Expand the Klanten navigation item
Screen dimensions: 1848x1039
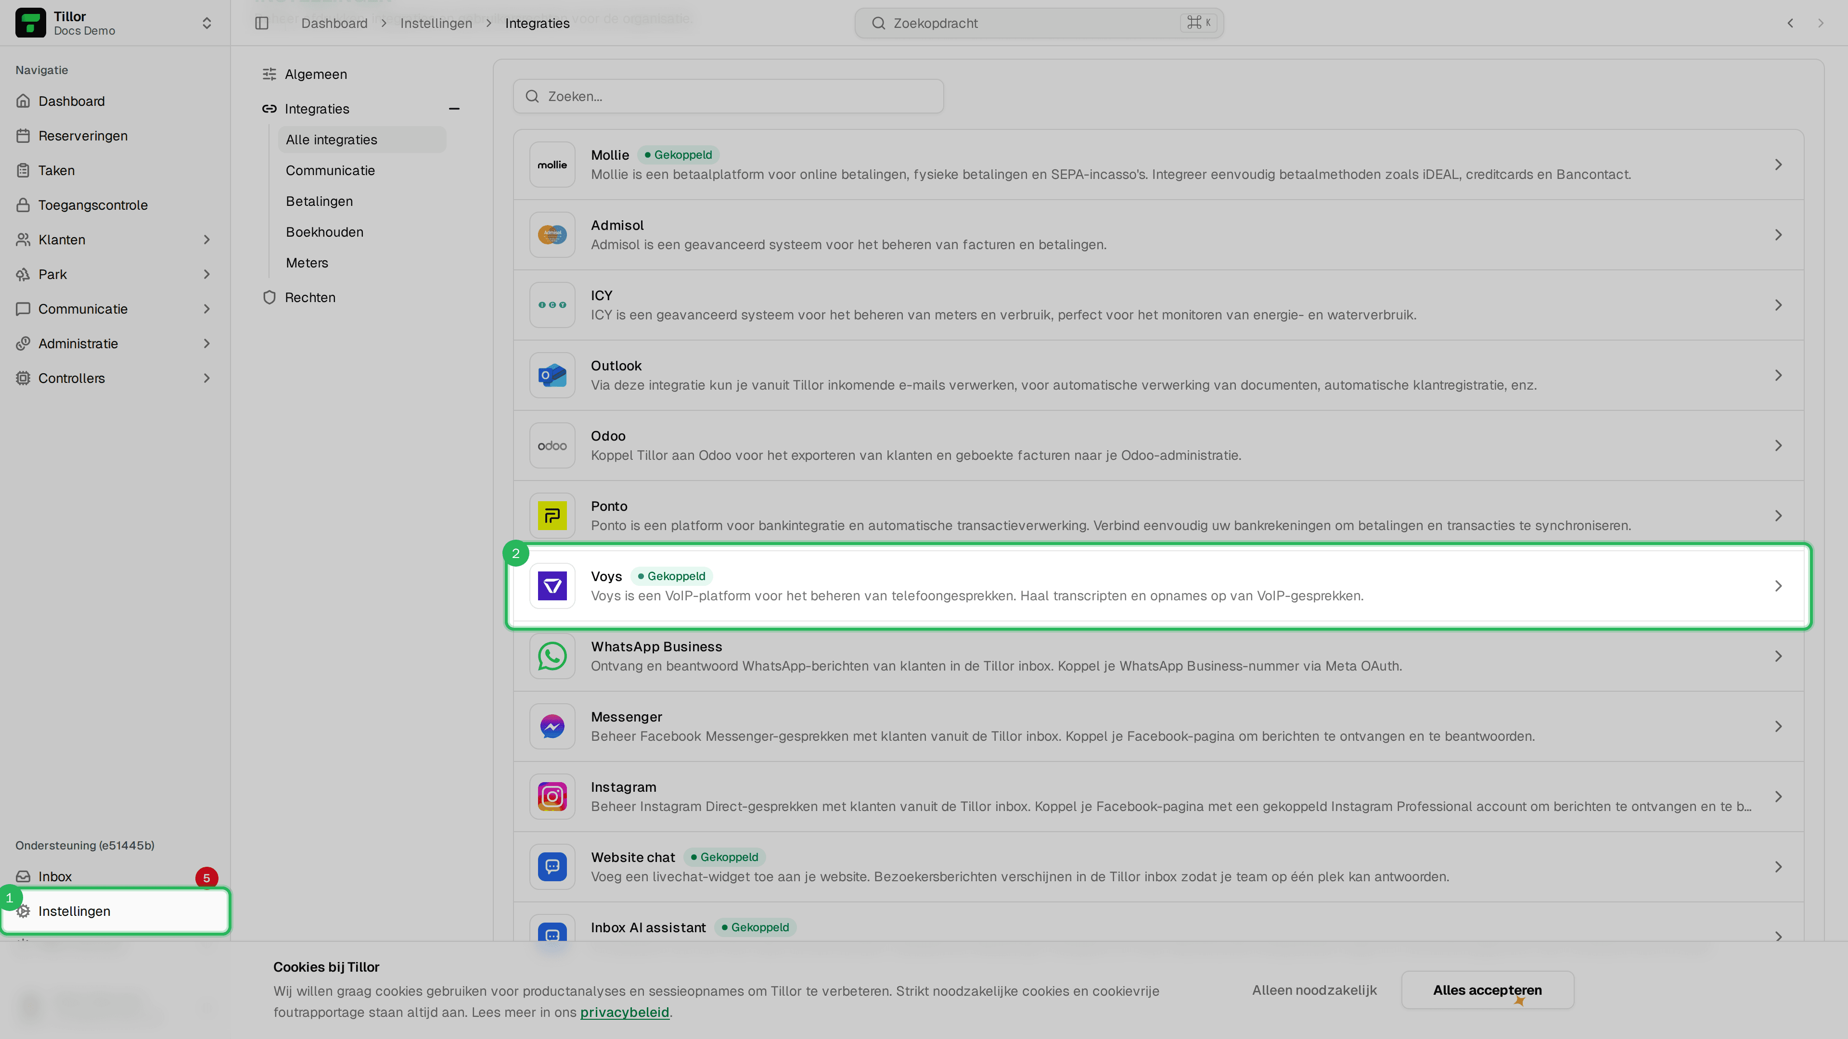[115, 240]
